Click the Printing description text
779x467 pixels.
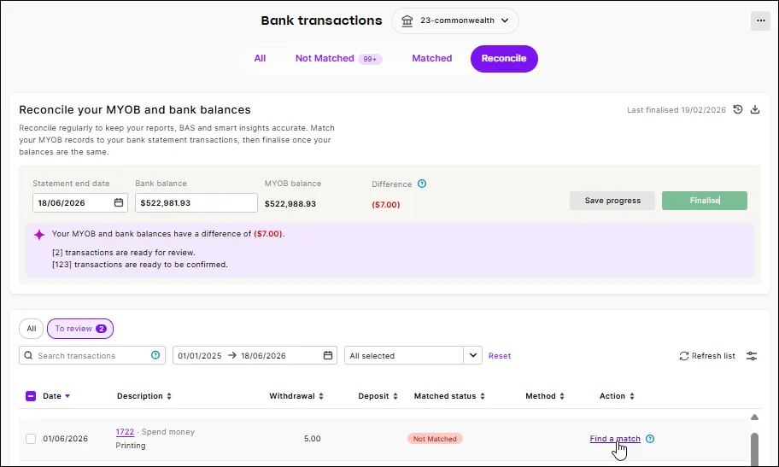pos(131,446)
